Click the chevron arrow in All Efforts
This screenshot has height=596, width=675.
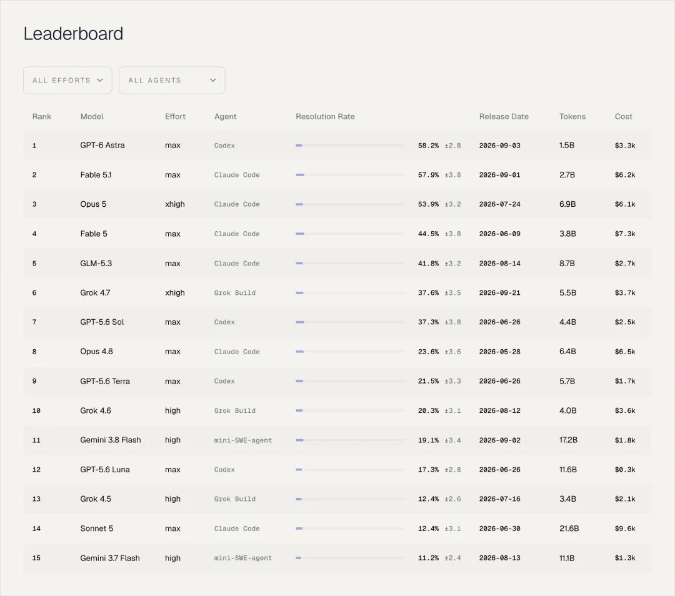[x=100, y=80]
